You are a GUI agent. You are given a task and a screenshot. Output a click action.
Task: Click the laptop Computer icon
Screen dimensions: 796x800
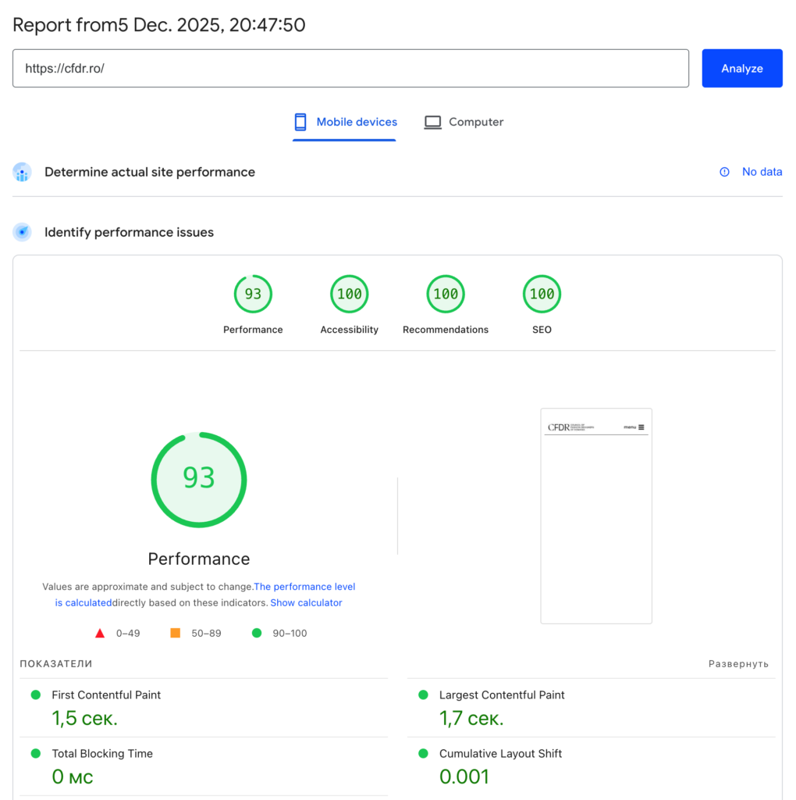[x=432, y=123]
